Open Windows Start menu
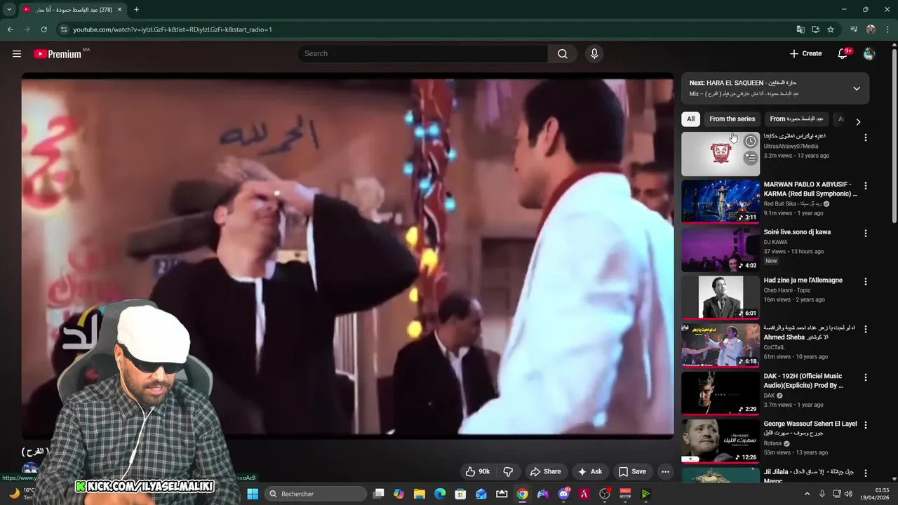 coord(253,494)
